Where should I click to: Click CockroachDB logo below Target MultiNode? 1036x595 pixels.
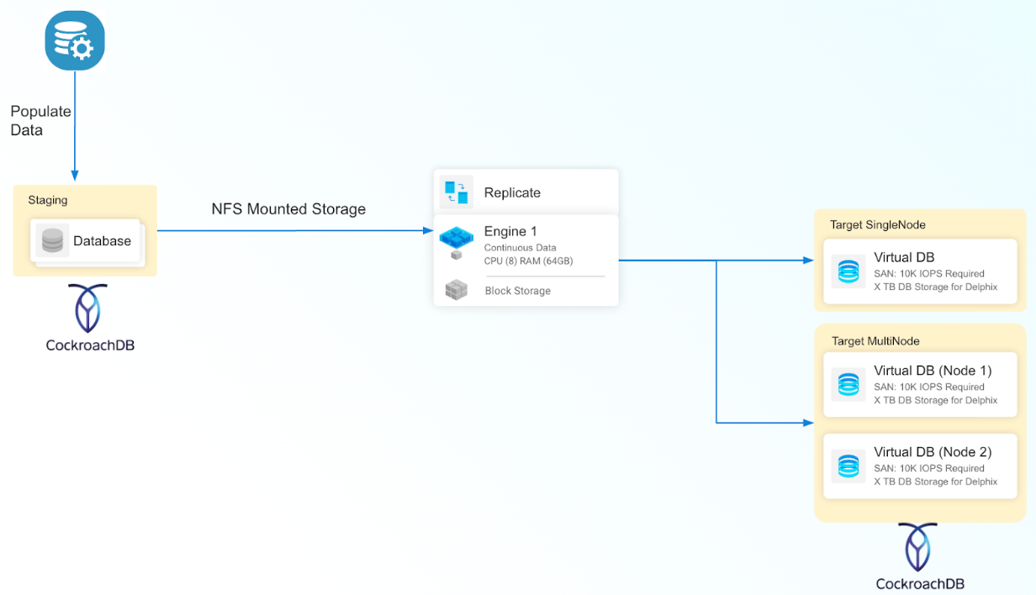pos(920,548)
